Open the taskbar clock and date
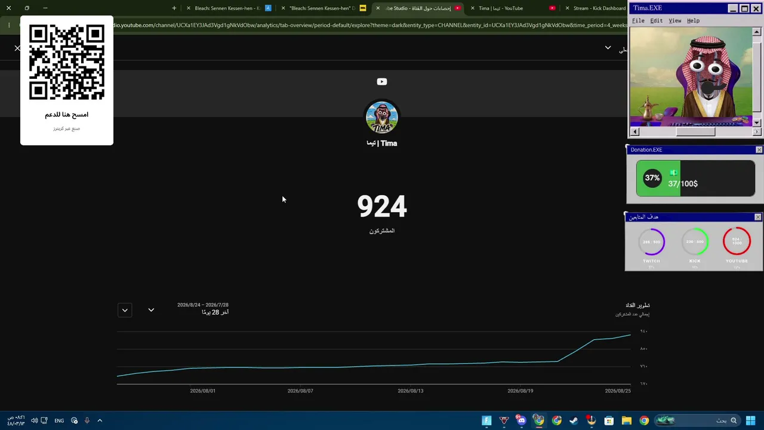Viewport: 764px width, 430px height. pyautogui.click(x=16, y=420)
